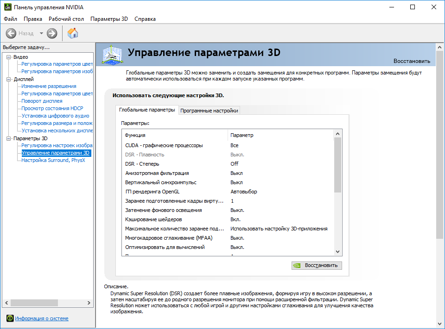Select Регулировка параметров цвета under Видео
Screen dimensions: 445x329
click(x=57, y=64)
